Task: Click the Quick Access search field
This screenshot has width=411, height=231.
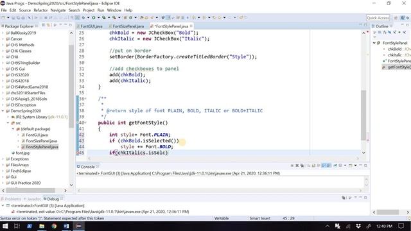Action: (x=378, y=18)
